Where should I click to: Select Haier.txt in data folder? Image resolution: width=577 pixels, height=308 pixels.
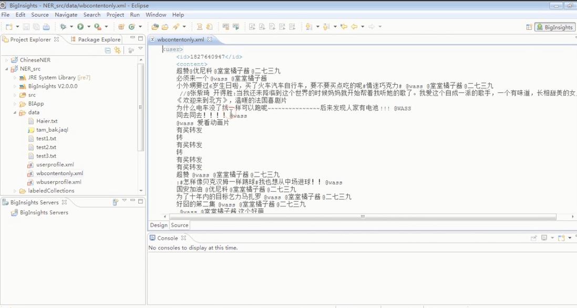pos(47,121)
